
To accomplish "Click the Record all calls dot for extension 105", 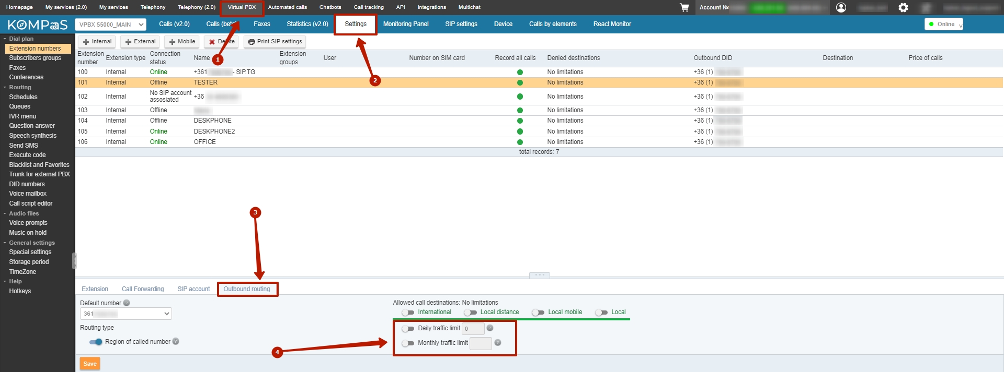I will (520, 131).
